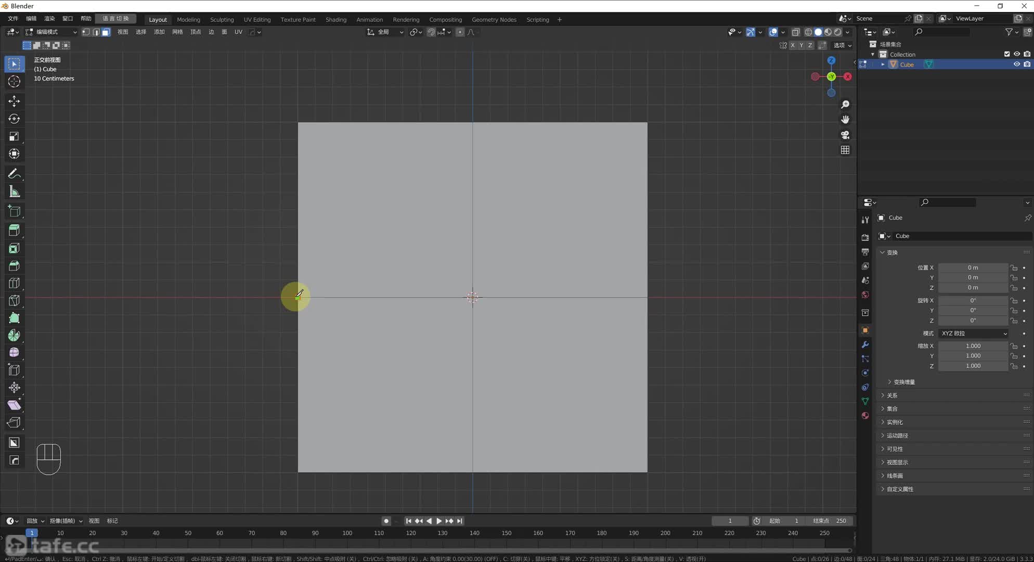Image resolution: width=1034 pixels, height=562 pixels.
Task: Expand the 关系 panel
Action: pos(891,395)
